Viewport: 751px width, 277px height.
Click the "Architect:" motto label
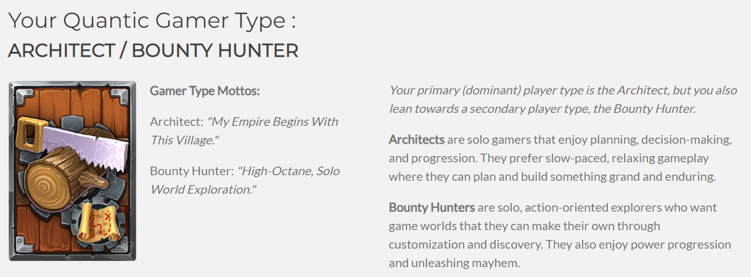177,122
